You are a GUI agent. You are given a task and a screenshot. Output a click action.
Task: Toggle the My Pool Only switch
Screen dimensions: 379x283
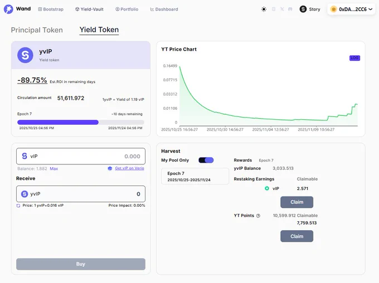[x=206, y=160]
